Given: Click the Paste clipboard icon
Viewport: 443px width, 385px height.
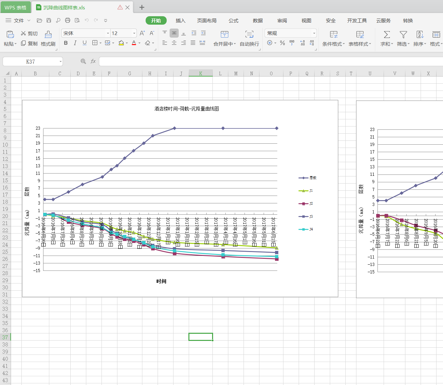Looking at the screenshot, I should pos(10,34).
